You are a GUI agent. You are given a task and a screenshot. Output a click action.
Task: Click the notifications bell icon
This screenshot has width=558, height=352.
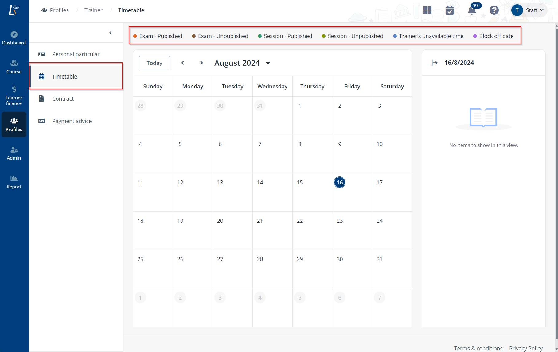pos(472,10)
